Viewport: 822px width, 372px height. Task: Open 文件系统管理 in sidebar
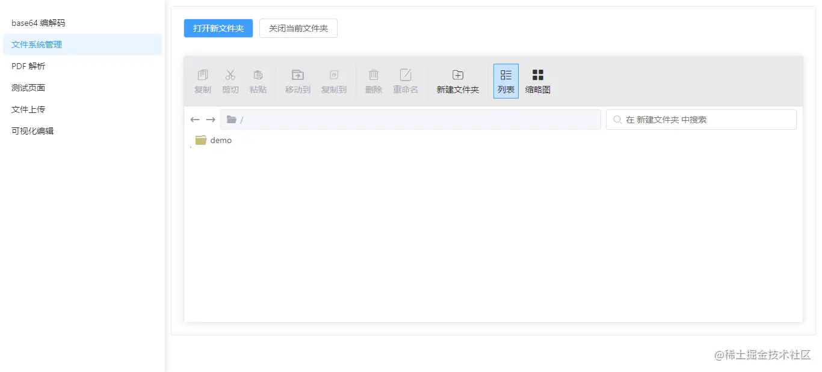(x=82, y=44)
